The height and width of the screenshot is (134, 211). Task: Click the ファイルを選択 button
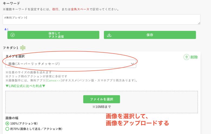[x=102, y=99]
